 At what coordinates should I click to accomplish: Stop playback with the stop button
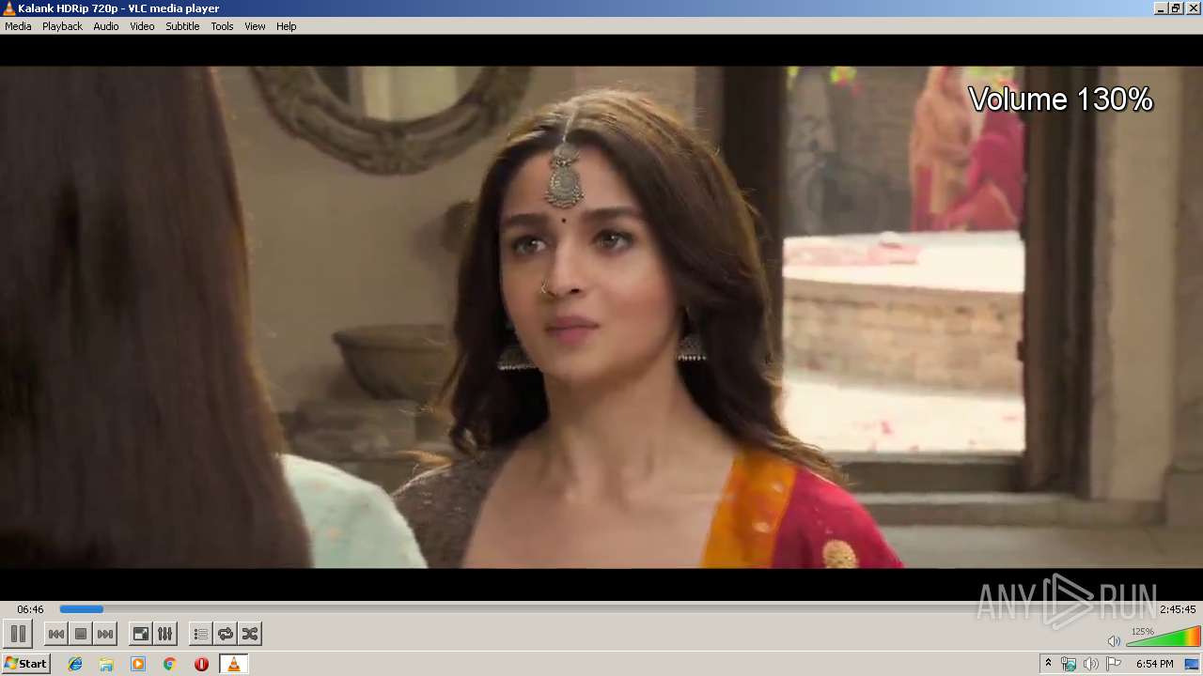[x=81, y=634]
